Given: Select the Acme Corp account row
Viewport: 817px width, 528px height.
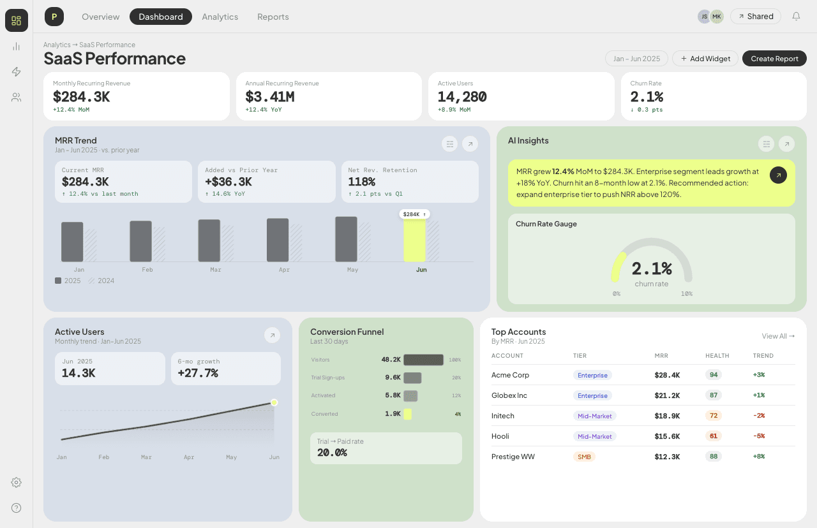Looking at the screenshot, I should click(643, 375).
